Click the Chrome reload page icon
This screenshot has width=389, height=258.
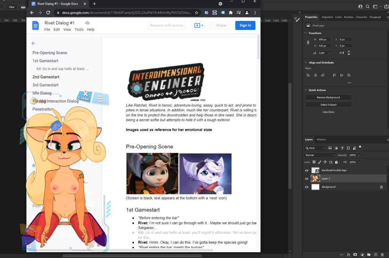(x=48, y=13)
